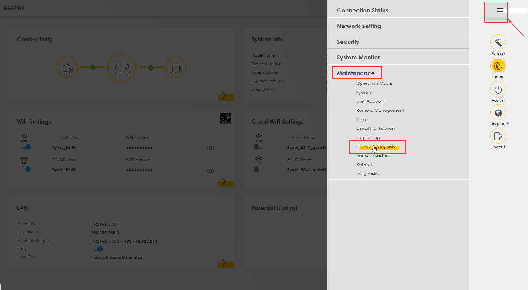Click the Logout icon

click(498, 136)
